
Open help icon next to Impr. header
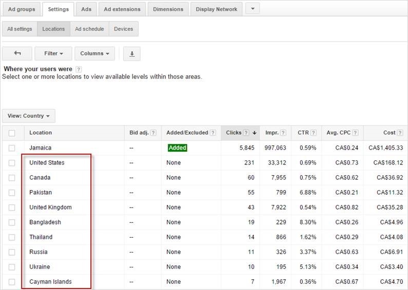click(x=283, y=133)
